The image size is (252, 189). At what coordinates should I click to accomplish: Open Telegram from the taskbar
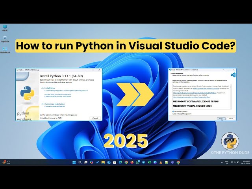tap(143, 162)
